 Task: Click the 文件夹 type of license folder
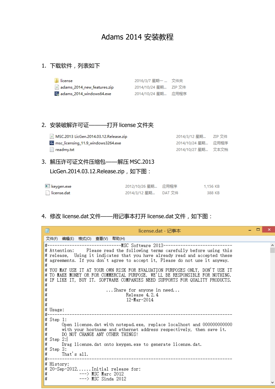tap(177, 81)
